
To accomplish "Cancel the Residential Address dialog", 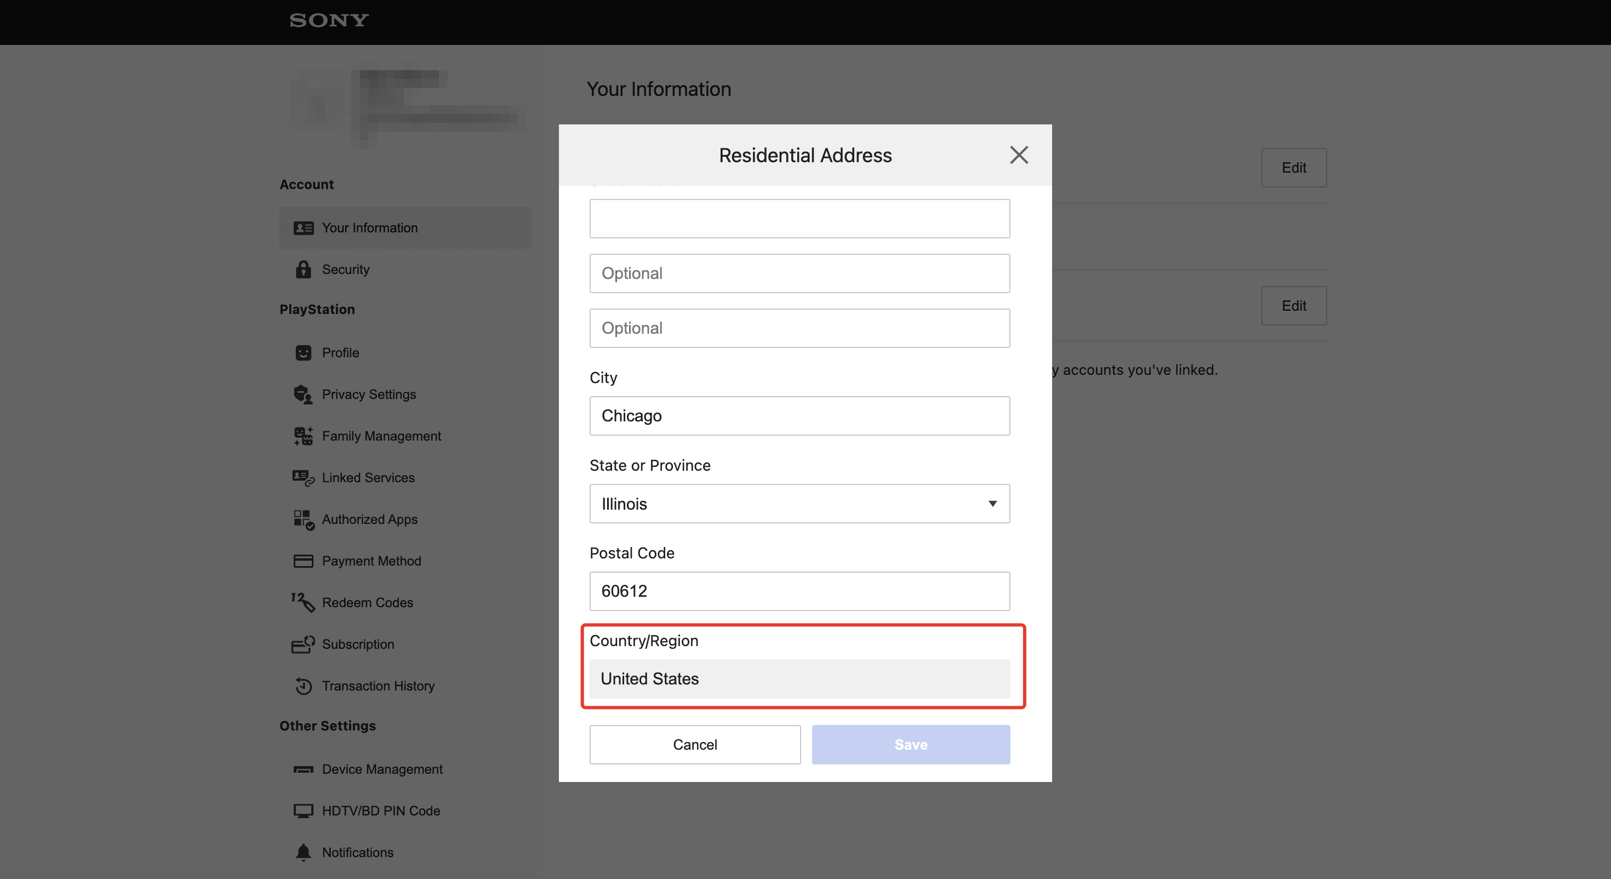I will click(x=695, y=745).
